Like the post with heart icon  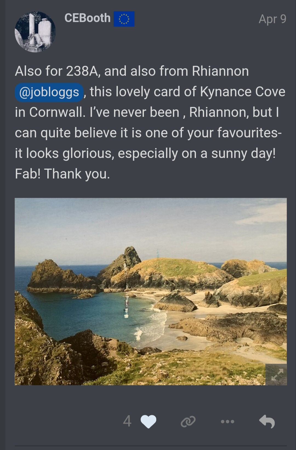click(148, 421)
